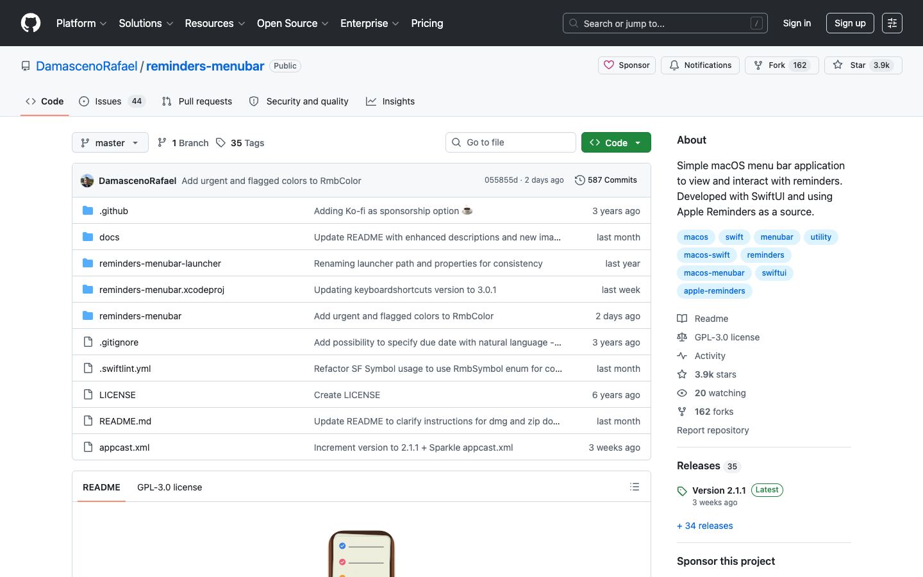View 3.9k stars link
923x577 pixels.
click(707, 374)
